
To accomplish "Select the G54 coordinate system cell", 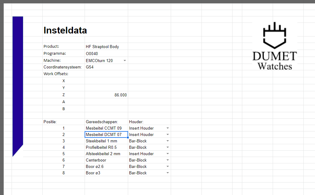I will [106, 67].
